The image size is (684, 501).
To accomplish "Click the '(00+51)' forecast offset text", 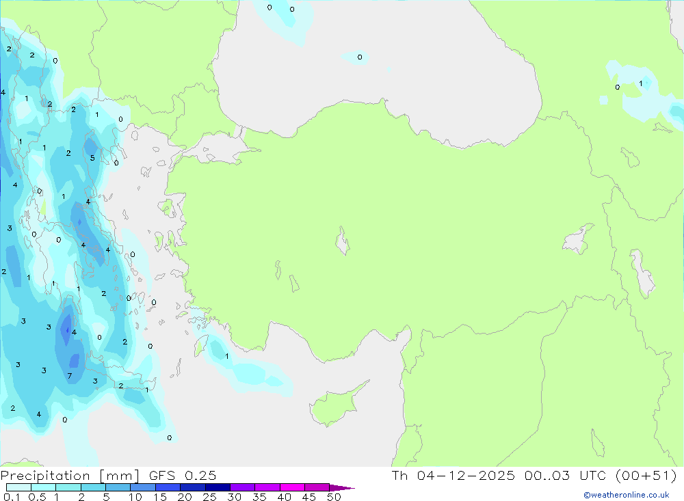I will [x=646, y=475].
